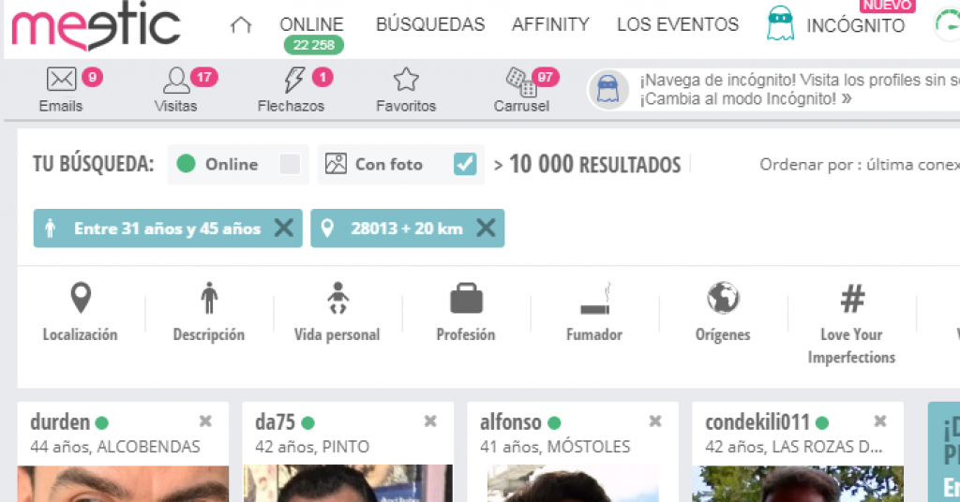The image size is (960, 502).
Task: Open durden's profile photo
Action: coord(123,483)
